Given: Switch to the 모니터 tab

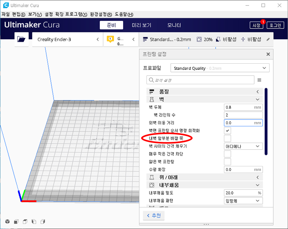Looking at the screenshot, I should click(174, 25).
